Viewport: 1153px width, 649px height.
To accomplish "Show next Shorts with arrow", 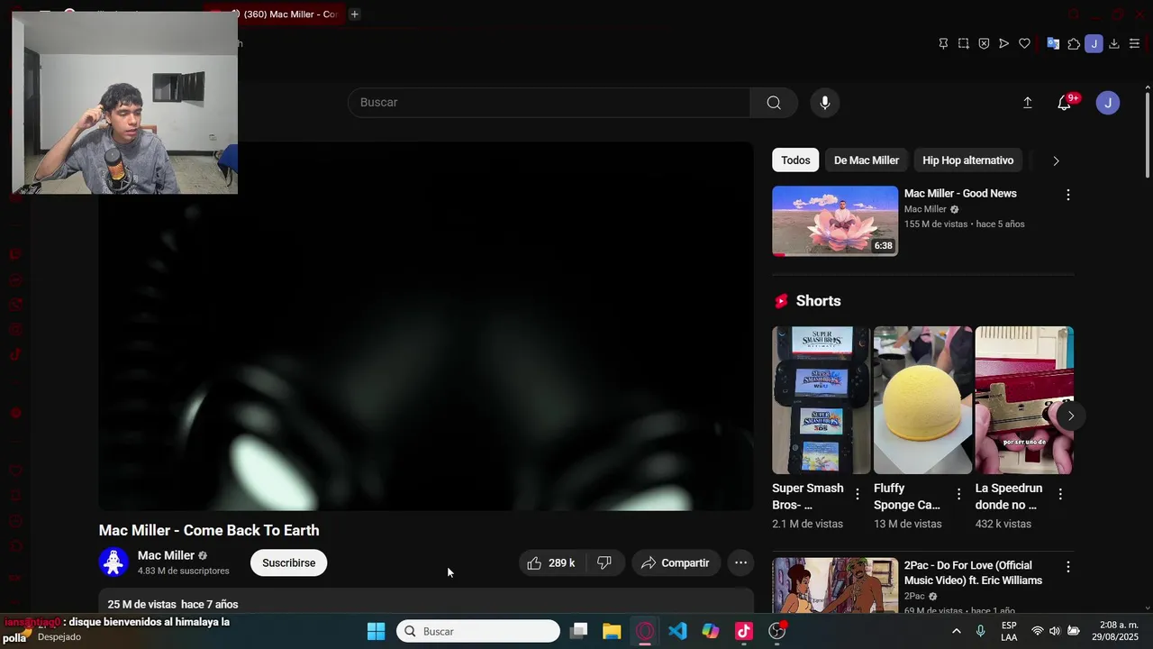I will 1070,416.
